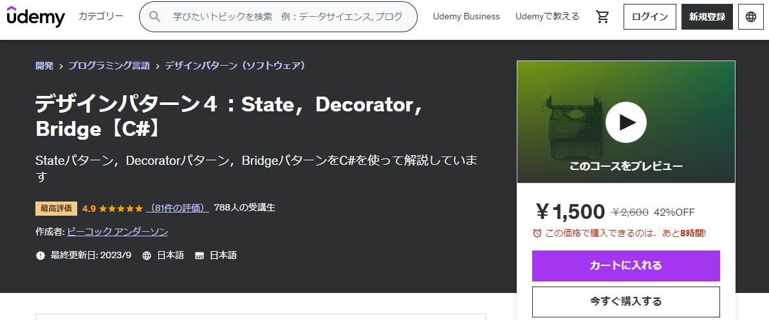Open language selector globe button
The height and width of the screenshot is (320, 769).
[x=751, y=17]
